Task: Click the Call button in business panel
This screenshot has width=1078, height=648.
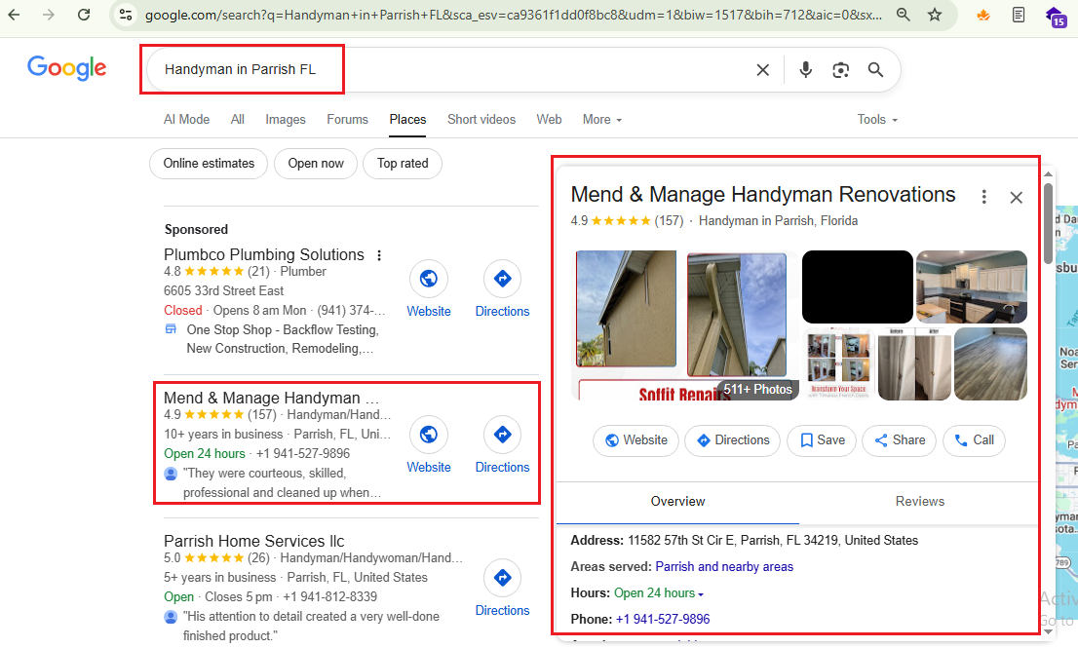Action: click(x=974, y=440)
